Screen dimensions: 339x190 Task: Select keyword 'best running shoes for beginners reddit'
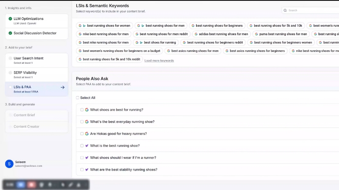click(x=213, y=43)
